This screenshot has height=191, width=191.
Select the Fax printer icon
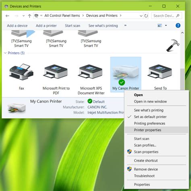click(21, 72)
